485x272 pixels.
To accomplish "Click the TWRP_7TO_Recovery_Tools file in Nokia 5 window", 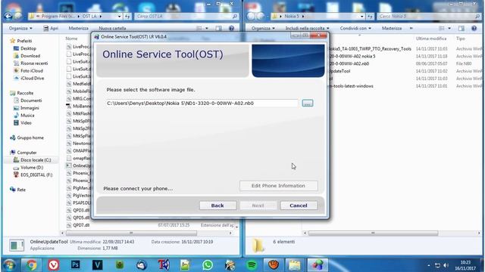I will pyautogui.click(x=370, y=48).
